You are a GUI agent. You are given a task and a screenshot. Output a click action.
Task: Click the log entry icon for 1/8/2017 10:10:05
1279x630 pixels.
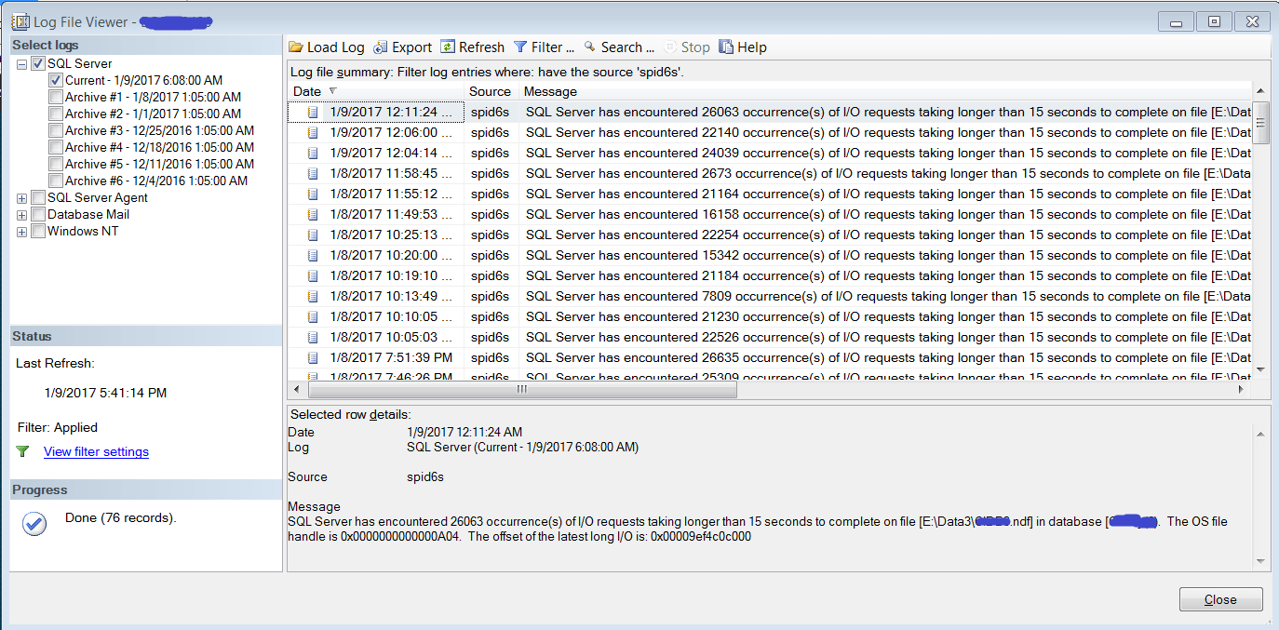[313, 316]
